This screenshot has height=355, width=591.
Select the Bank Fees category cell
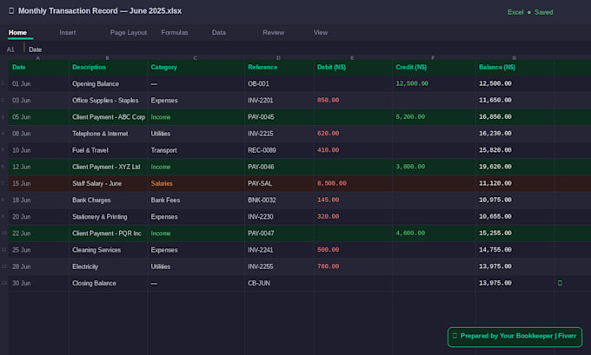click(x=196, y=200)
